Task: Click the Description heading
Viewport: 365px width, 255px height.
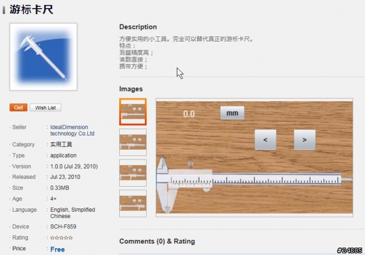Action: coord(138,27)
